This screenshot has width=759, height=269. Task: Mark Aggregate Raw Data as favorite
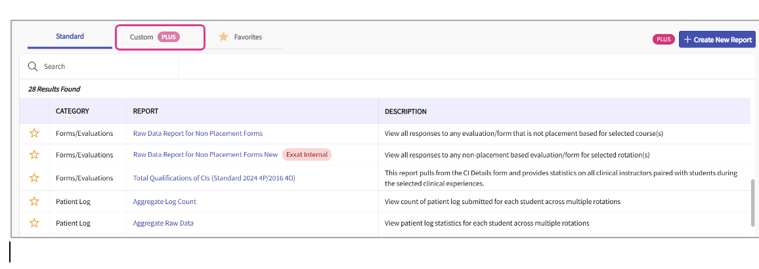pos(34,223)
